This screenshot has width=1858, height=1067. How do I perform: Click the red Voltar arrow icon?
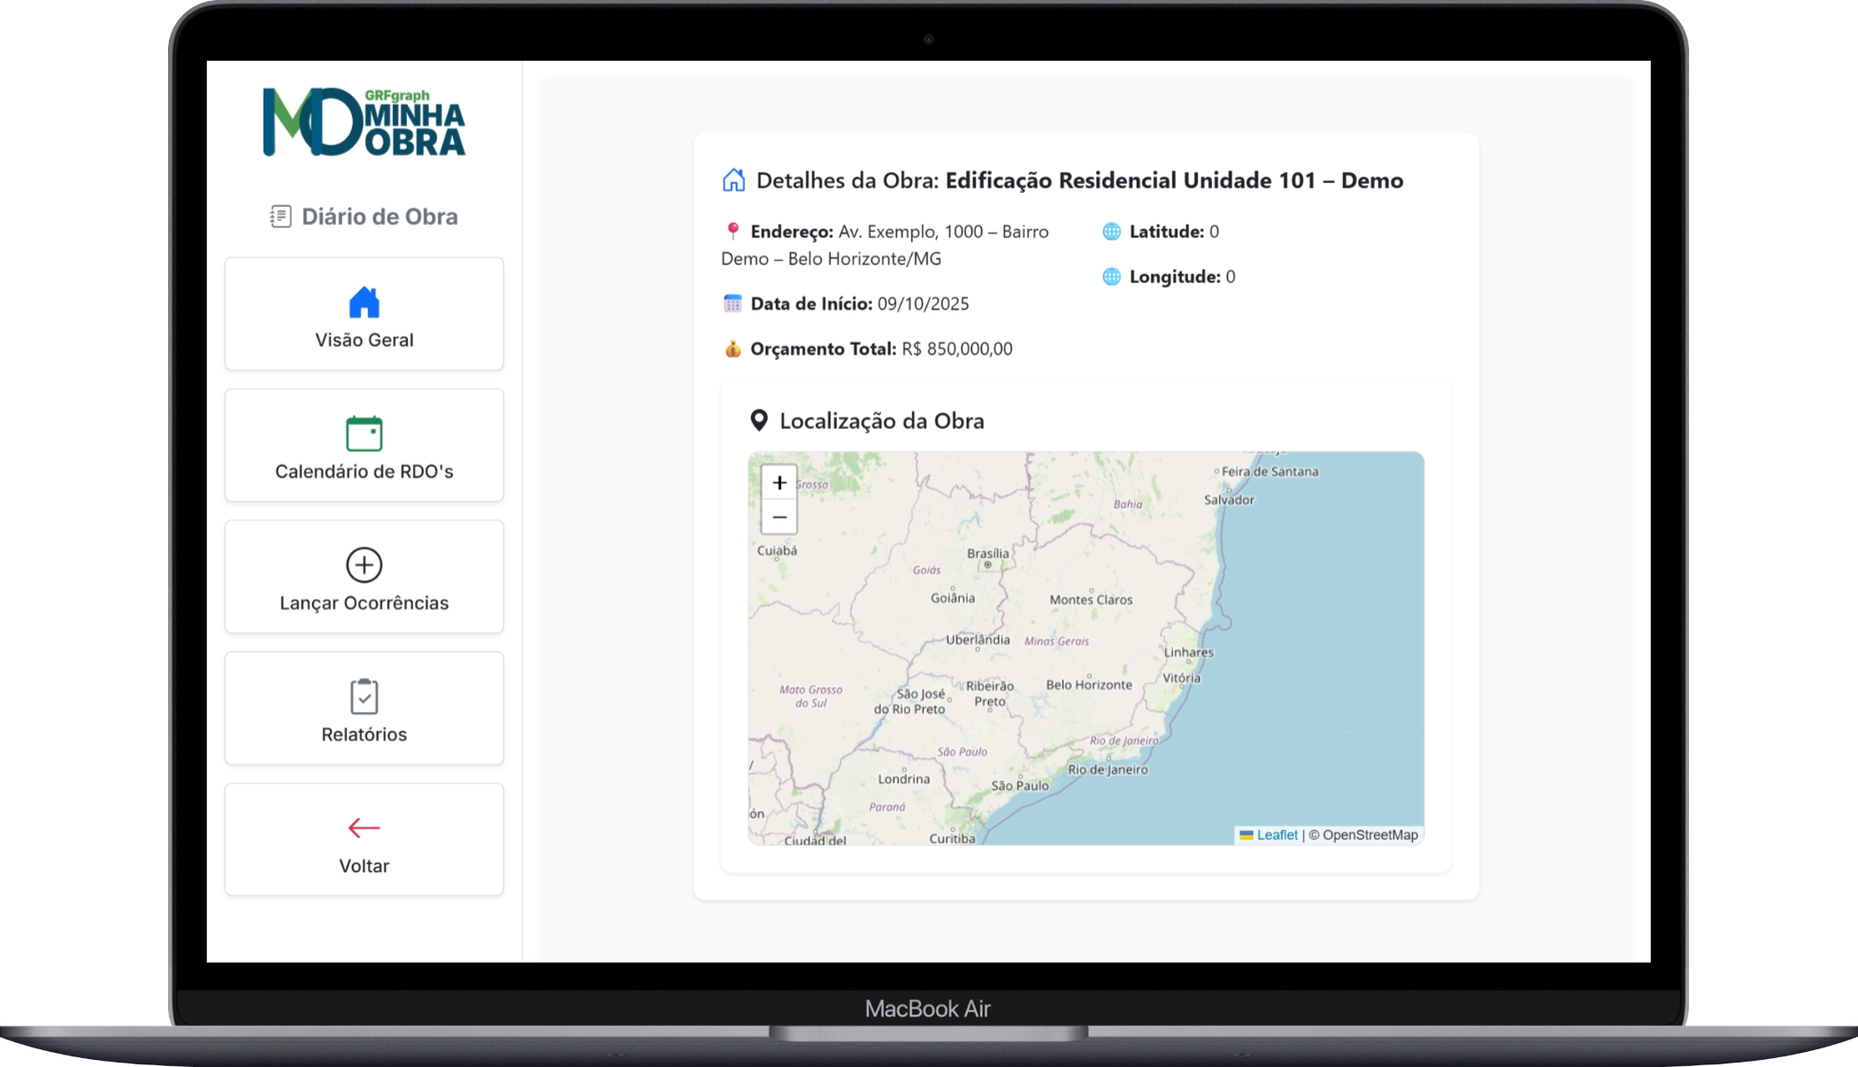[364, 828]
